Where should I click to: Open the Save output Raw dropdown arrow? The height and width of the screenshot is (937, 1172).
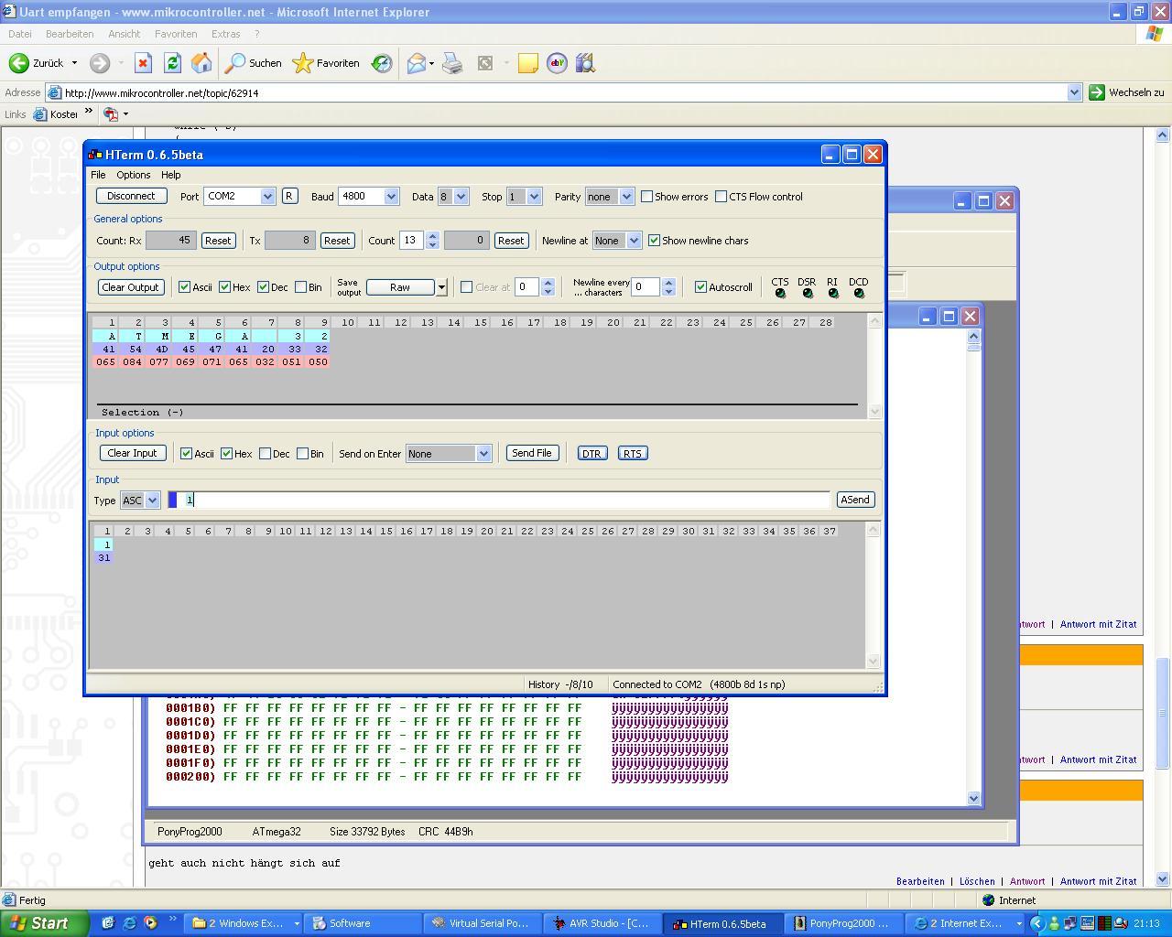click(440, 287)
